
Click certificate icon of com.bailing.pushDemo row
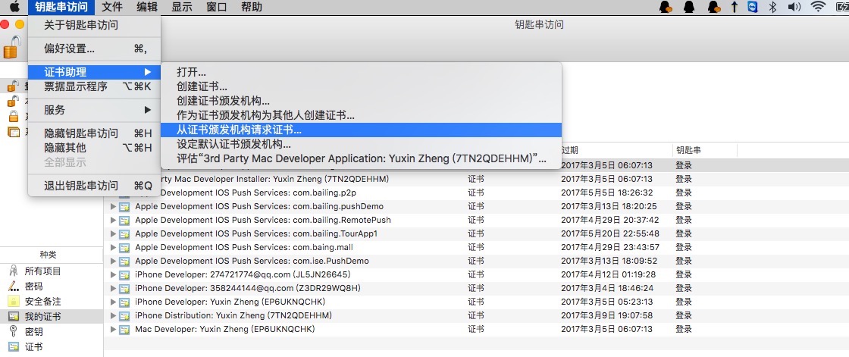pyautogui.click(x=124, y=206)
